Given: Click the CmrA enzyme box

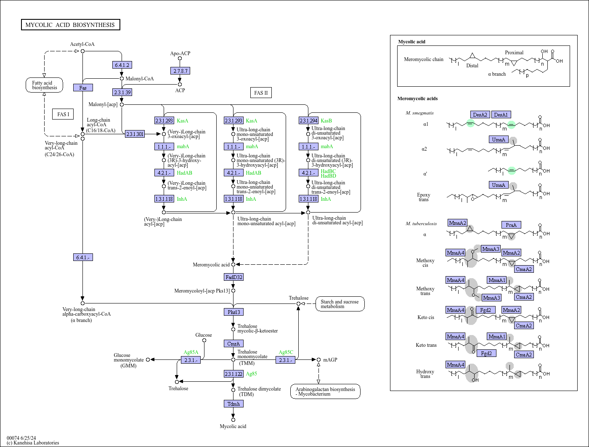Looking at the screenshot, I should point(233,343).
